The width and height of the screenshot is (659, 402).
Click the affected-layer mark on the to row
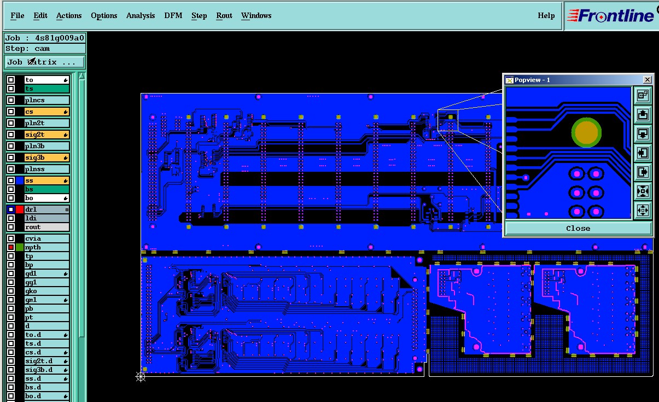(x=66, y=80)
